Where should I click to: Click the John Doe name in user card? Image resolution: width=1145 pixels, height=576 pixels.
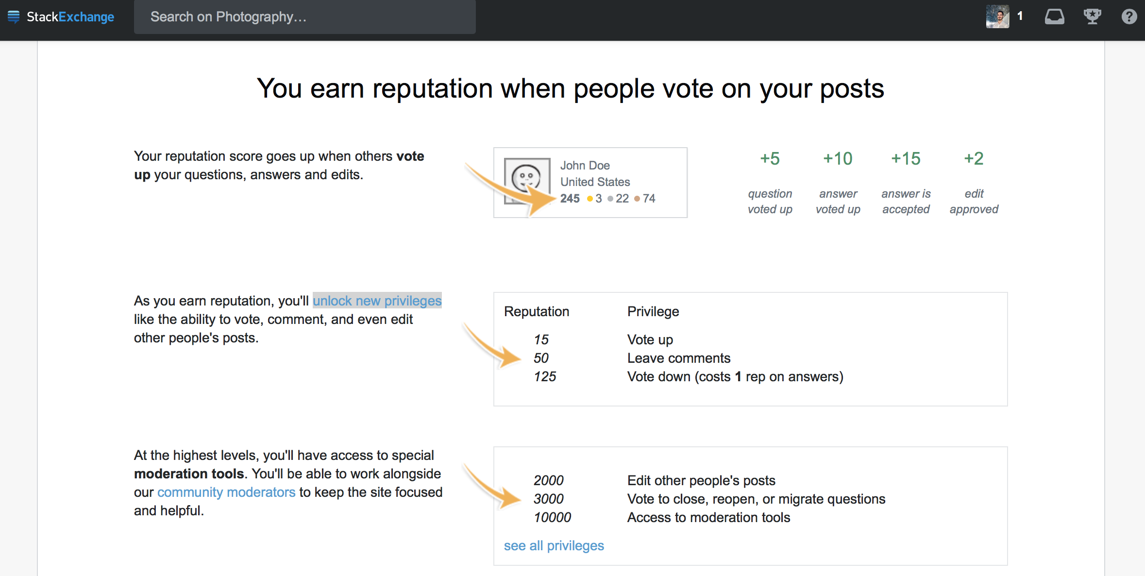pos(585,166)
